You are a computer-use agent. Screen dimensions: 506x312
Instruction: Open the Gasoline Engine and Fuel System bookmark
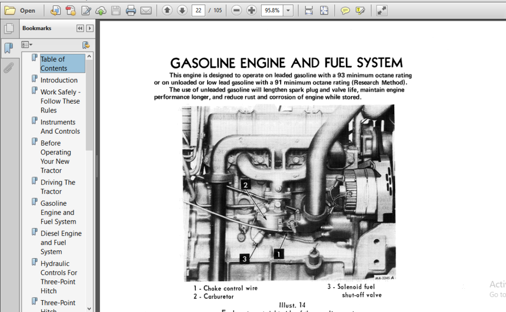click(58, 212)
